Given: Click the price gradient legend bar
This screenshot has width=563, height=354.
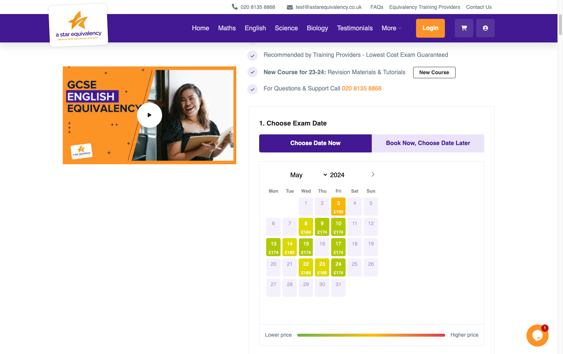Looking at the screenshot, I should (371, 335).
